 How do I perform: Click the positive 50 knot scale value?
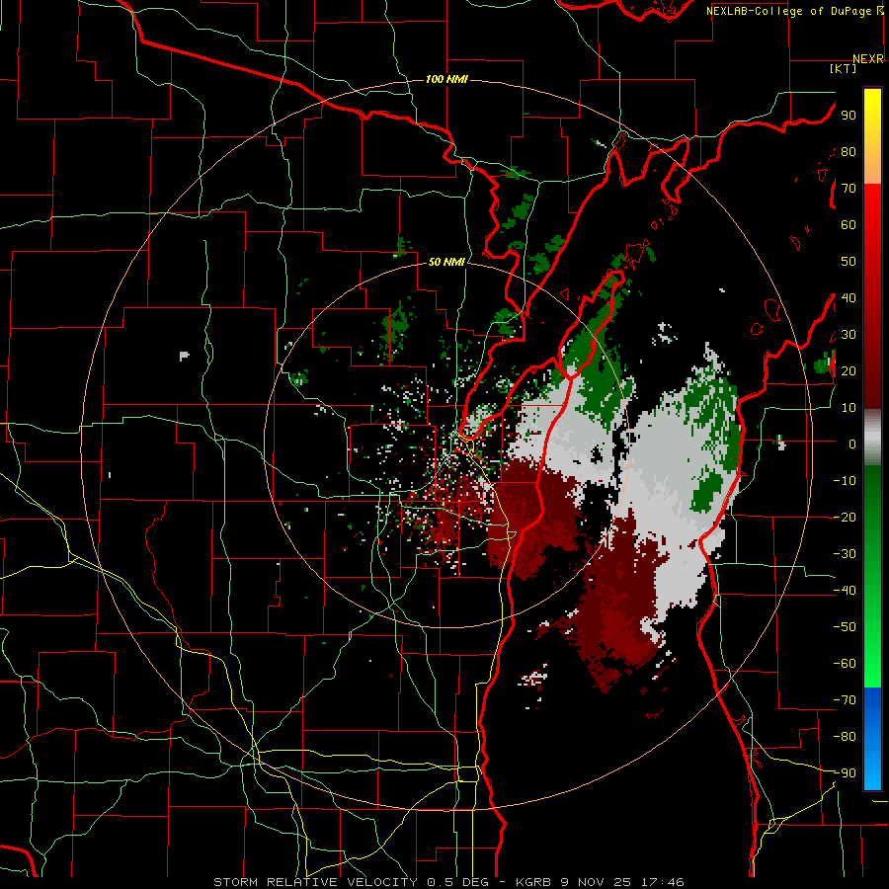tap(849, 262)
